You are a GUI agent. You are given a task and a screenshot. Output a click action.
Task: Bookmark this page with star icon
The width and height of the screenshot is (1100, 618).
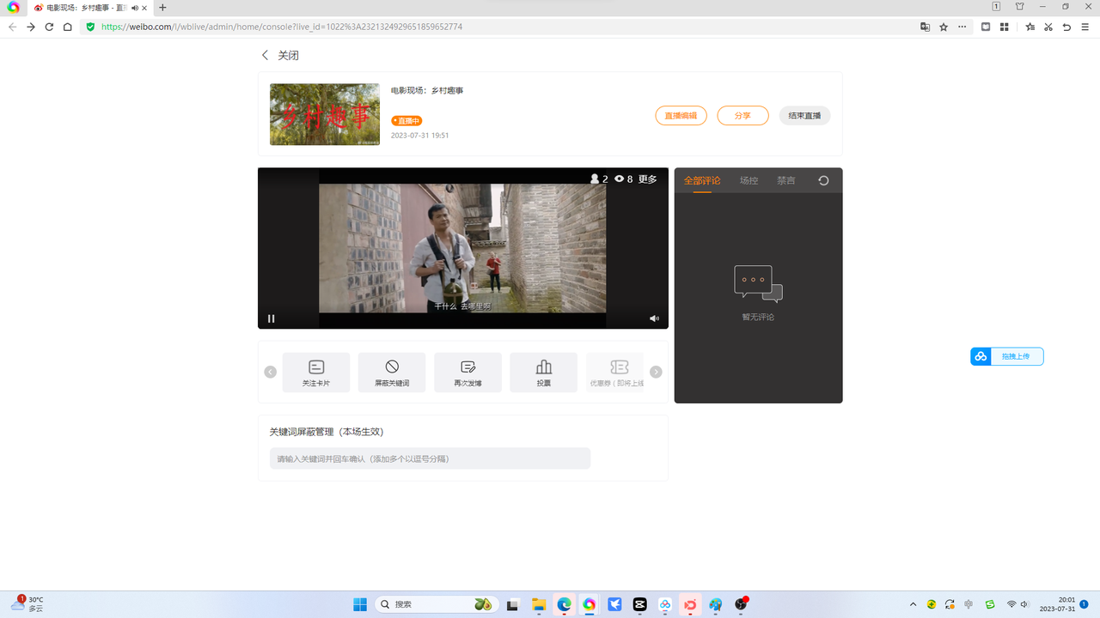[x=944, y=27]
